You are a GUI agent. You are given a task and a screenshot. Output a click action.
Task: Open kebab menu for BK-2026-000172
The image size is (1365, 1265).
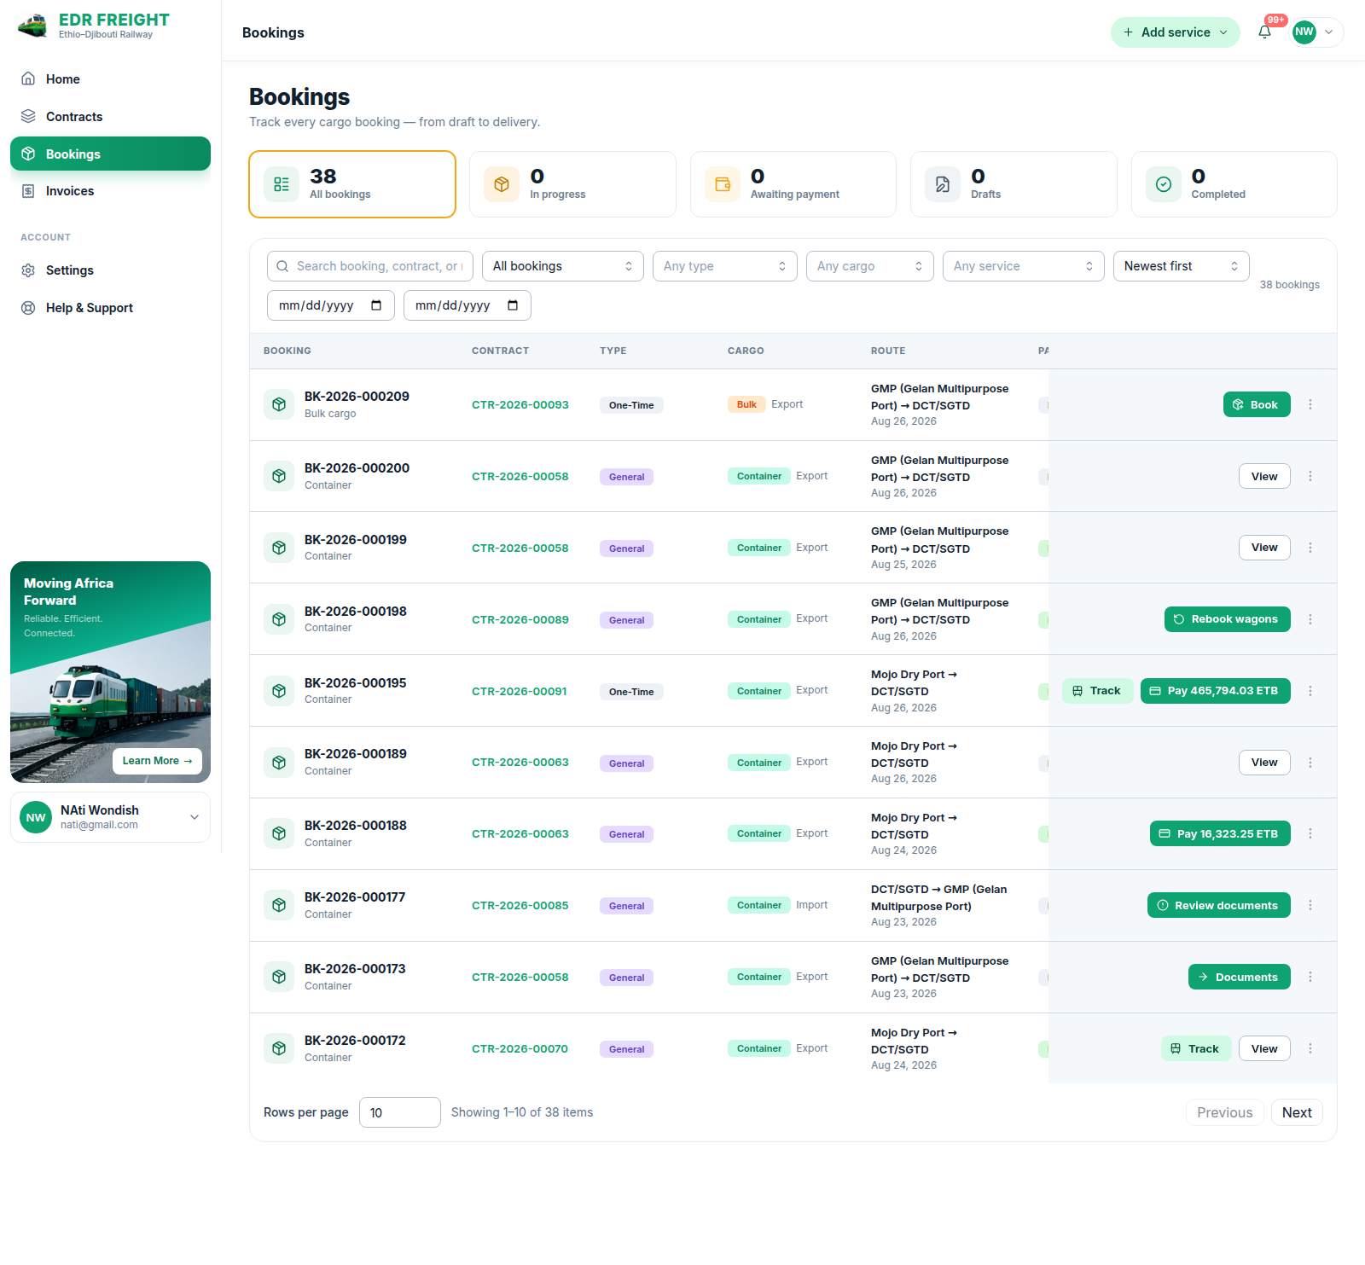(x=1310, y=1049)
